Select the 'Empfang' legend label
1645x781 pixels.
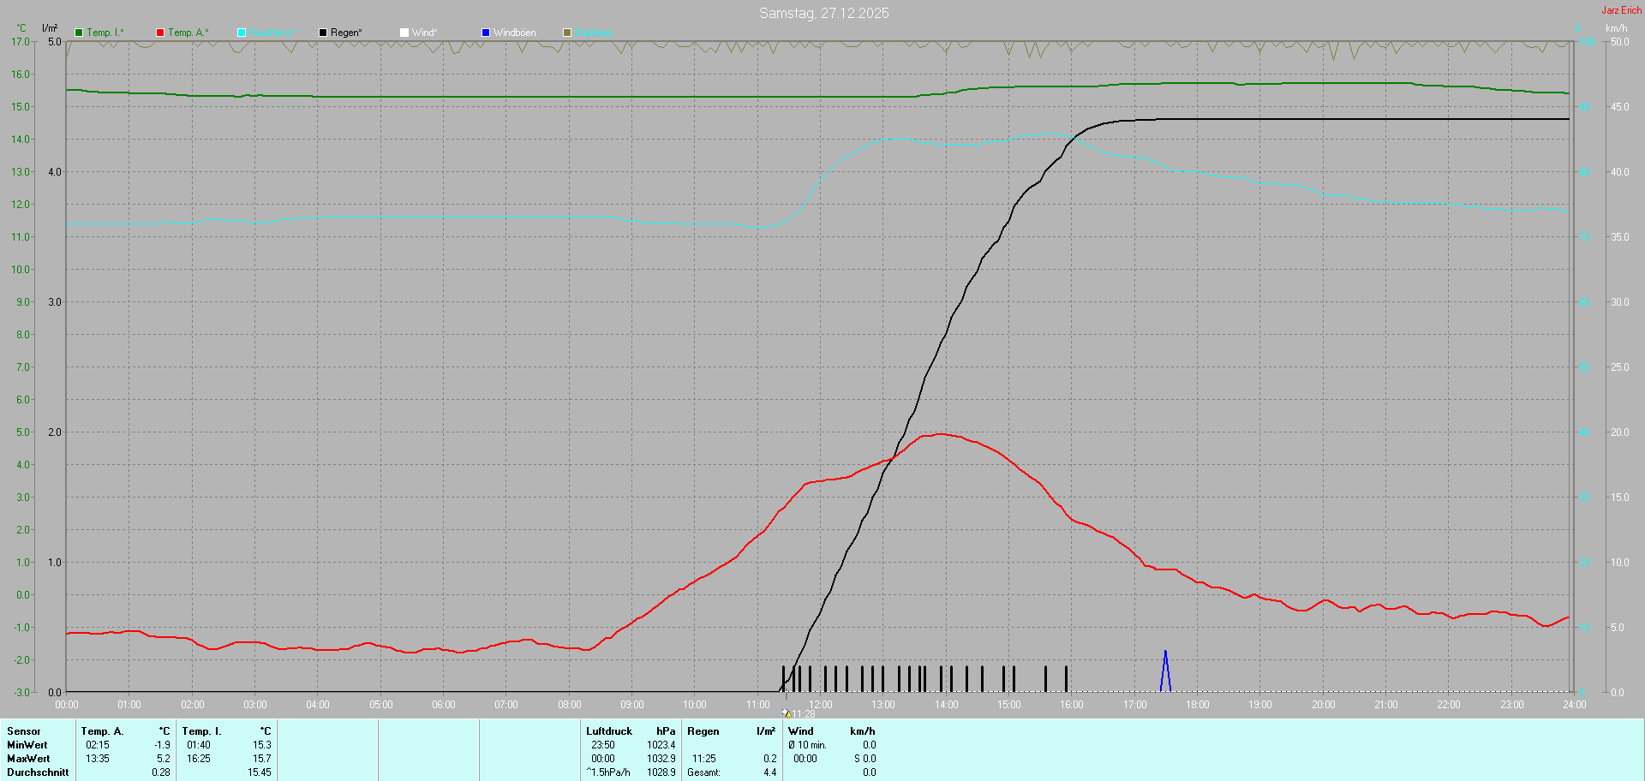tap(593, 33)
